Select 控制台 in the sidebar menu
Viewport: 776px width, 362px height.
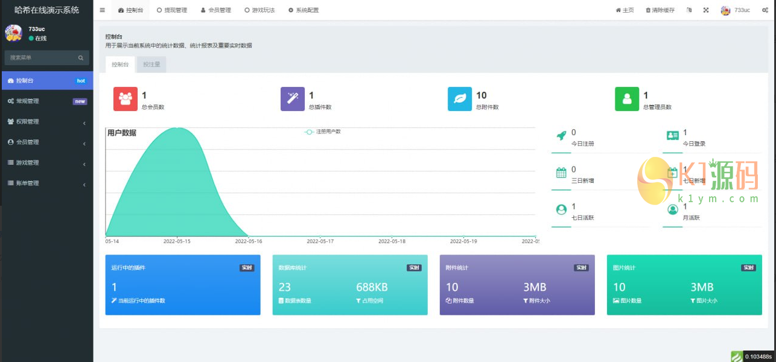[46, 80]
